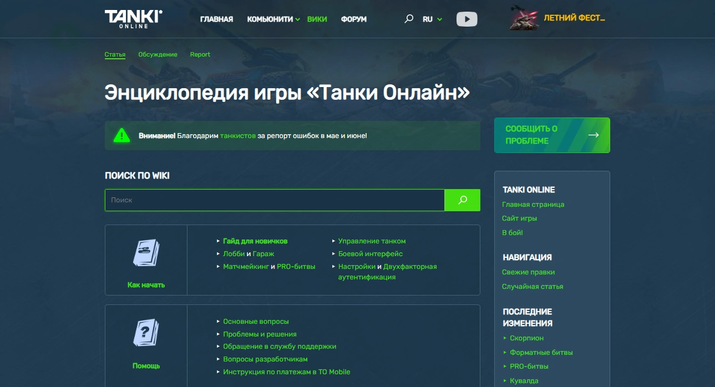Viewport: 715px width, 387px height.
Task: Open recent change "Кувалда"
Action: point(524,381)
